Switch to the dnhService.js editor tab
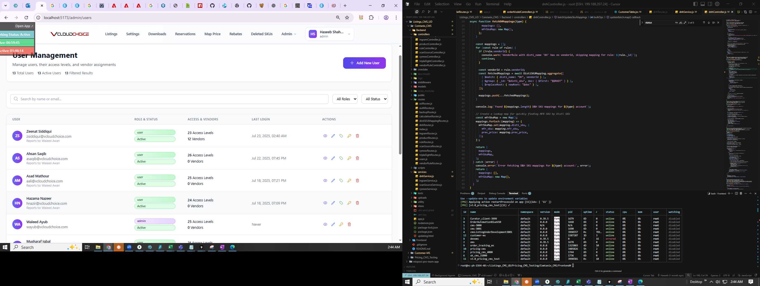 pos(686,12)
